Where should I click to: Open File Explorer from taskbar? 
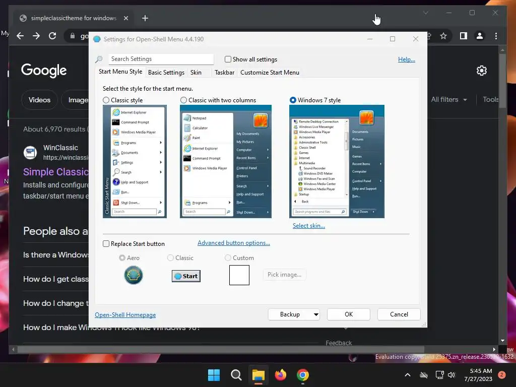tap(259, 375)
